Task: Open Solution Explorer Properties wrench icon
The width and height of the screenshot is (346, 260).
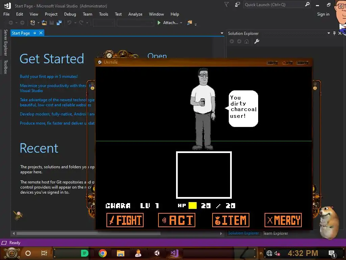Action: (257, 41)
